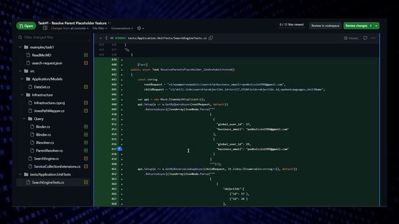Copy the SearchEngineTests.cs file path
The width and height of the screenshot is (399, 224).
click(211, 38)
